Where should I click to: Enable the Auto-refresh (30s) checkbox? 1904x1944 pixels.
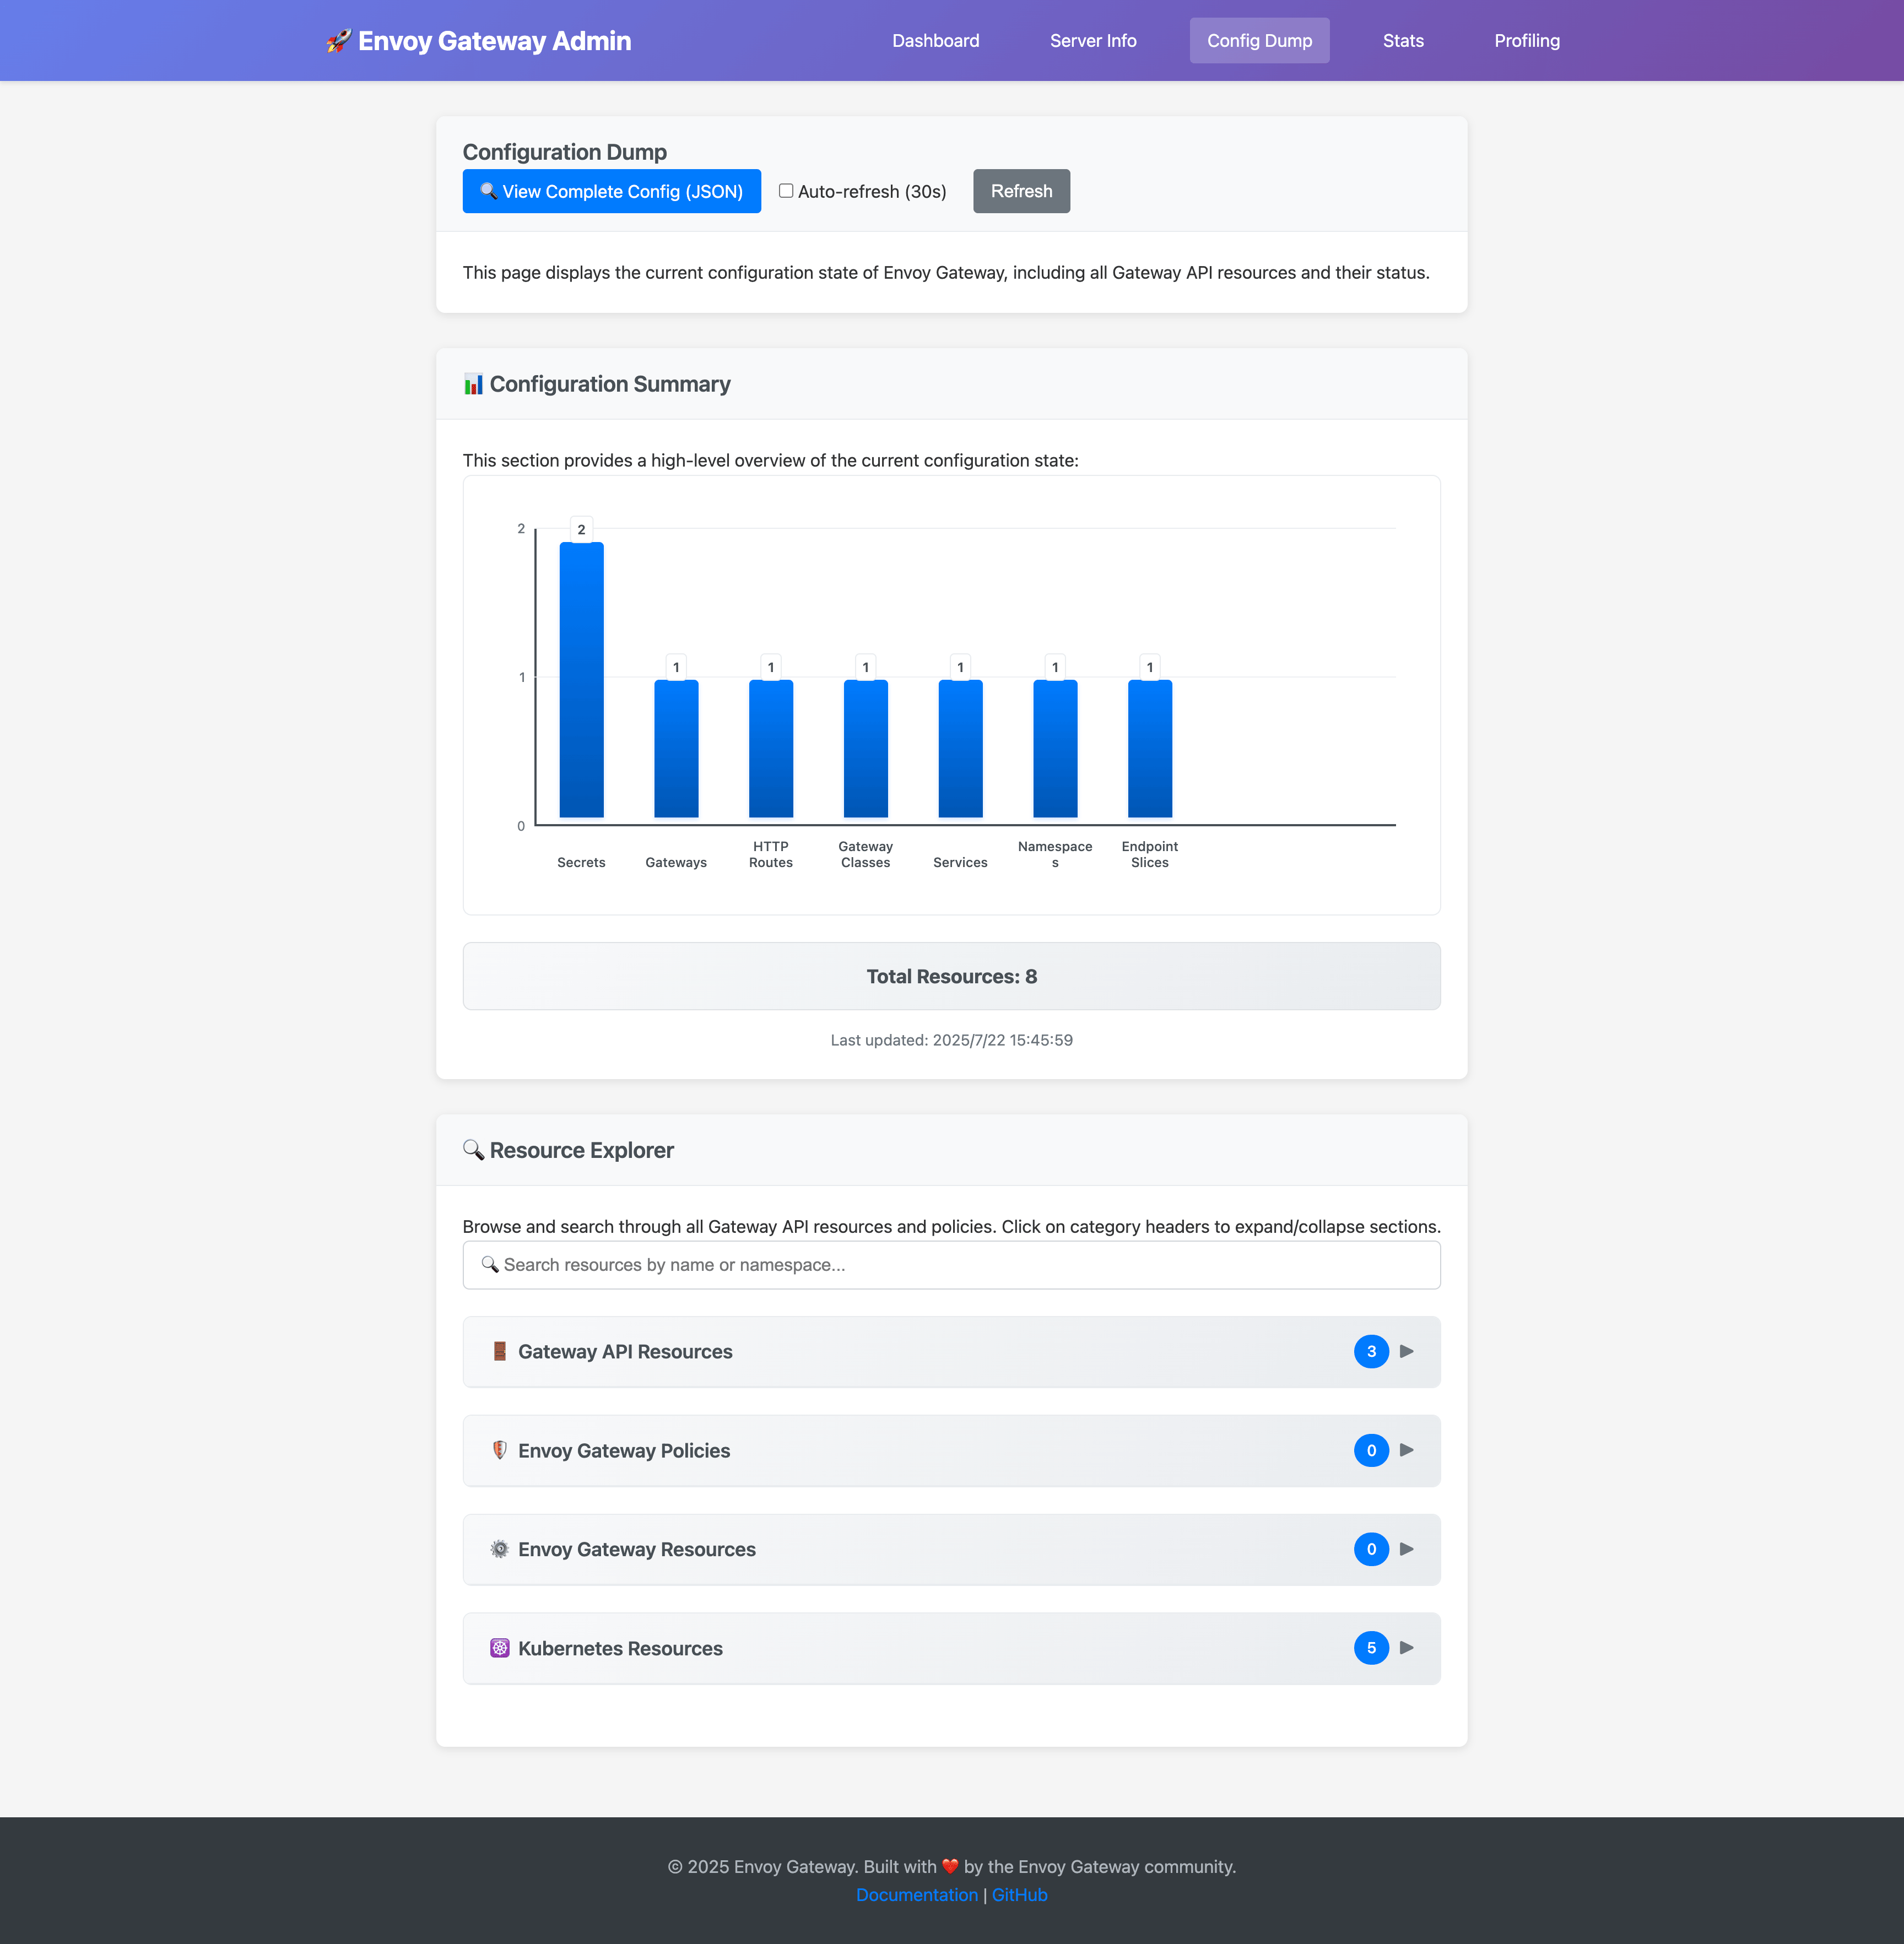pyautogui.click(x=786, y=191)
